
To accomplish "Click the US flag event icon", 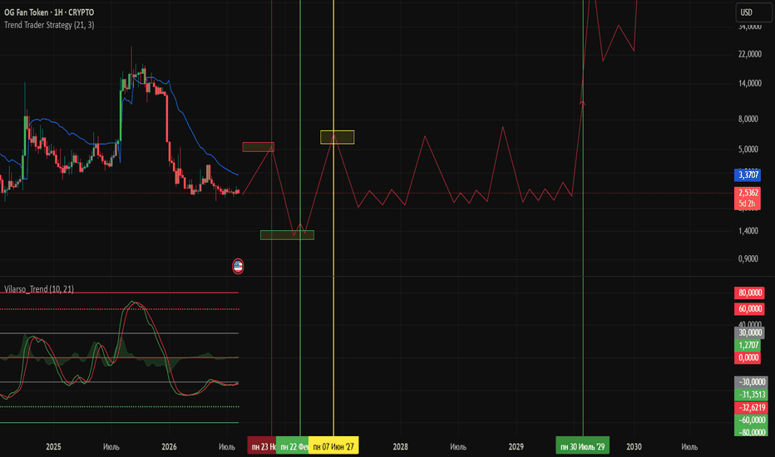I will click(238, 266).
